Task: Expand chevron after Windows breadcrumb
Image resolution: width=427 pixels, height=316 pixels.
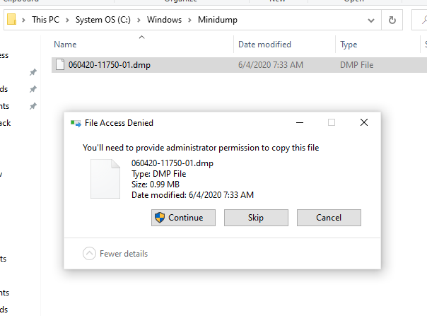Action: 189,20
